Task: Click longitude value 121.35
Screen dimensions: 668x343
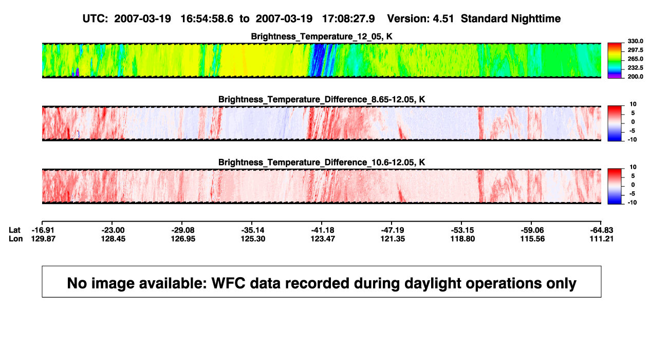Action: tap(392, 239)
